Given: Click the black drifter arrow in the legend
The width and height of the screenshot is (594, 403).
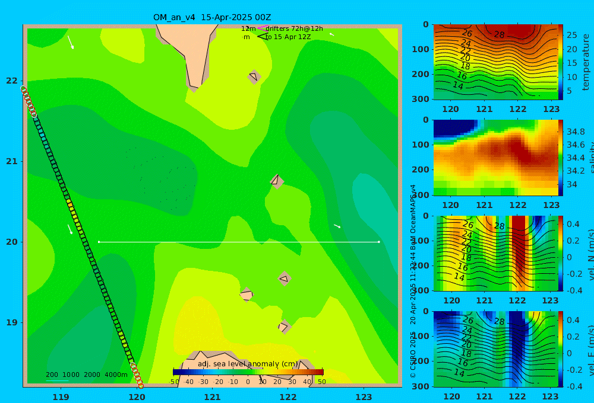Looking at the screenshot, I should (263, 37).
